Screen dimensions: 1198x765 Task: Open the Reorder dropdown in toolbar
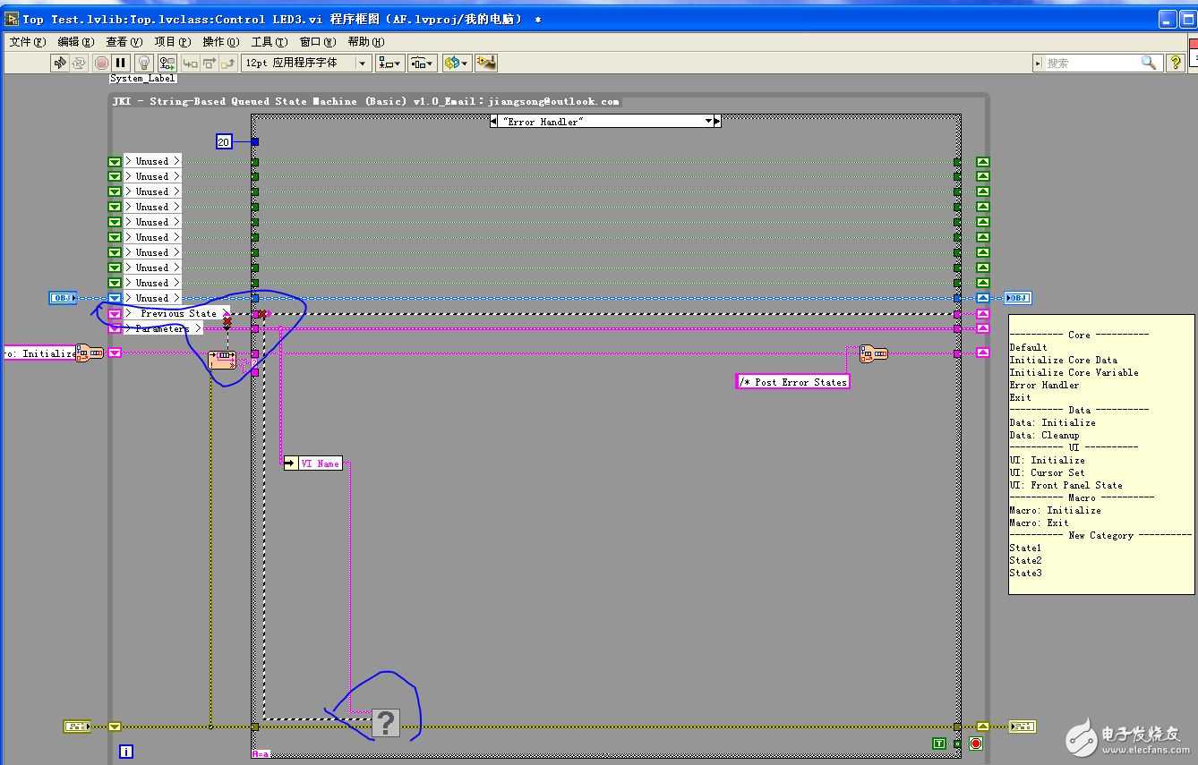click(x=456, y=63)
